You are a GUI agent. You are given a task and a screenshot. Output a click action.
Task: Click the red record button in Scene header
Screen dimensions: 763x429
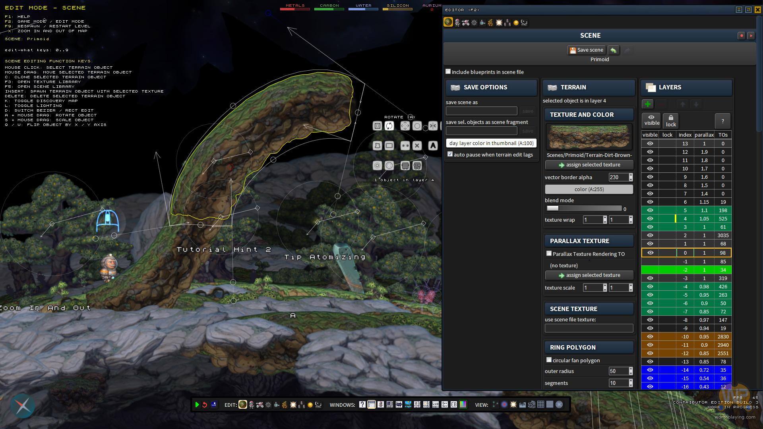(x=741, y=36)
